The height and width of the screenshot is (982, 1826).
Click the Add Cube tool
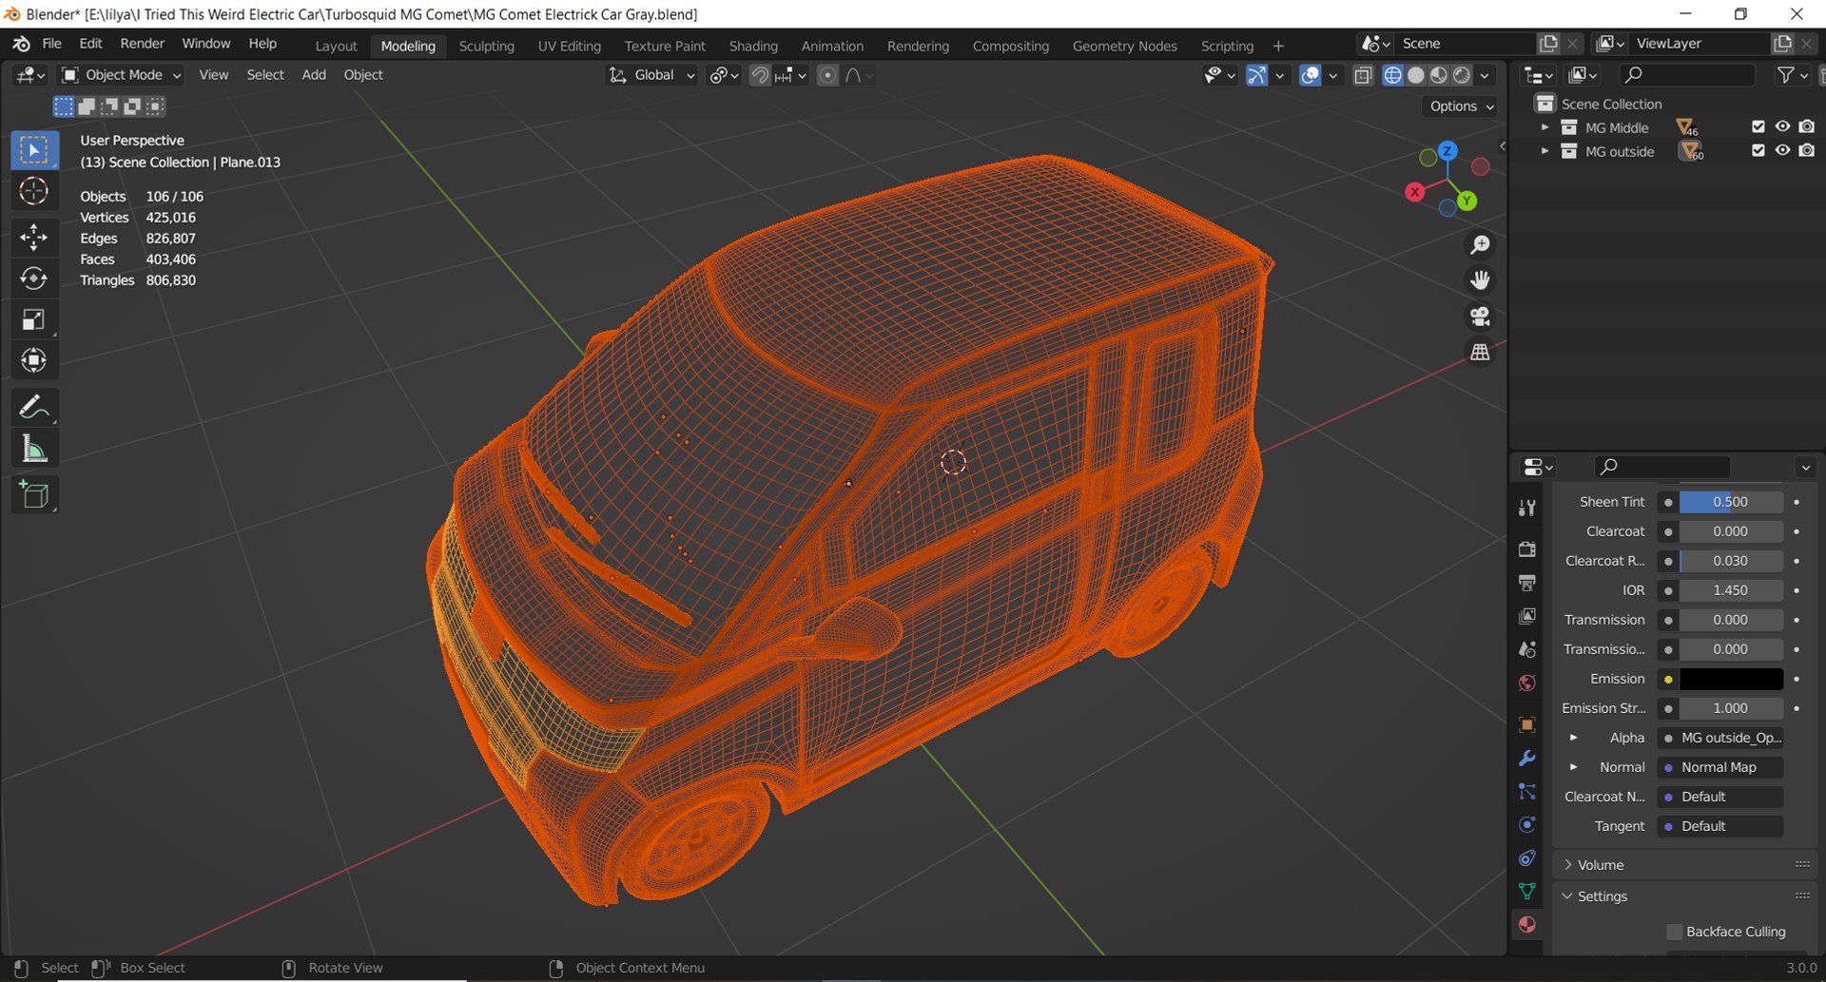pyautogui.click(x=34, y=494)
